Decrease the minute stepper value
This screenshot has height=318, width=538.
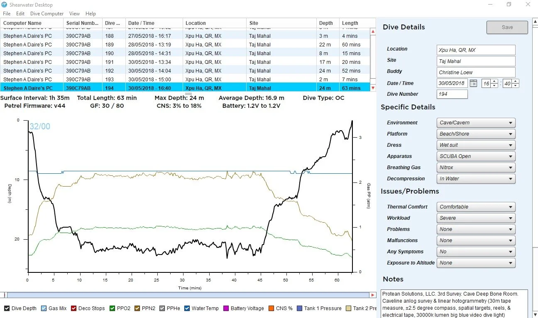click(515, 85)
